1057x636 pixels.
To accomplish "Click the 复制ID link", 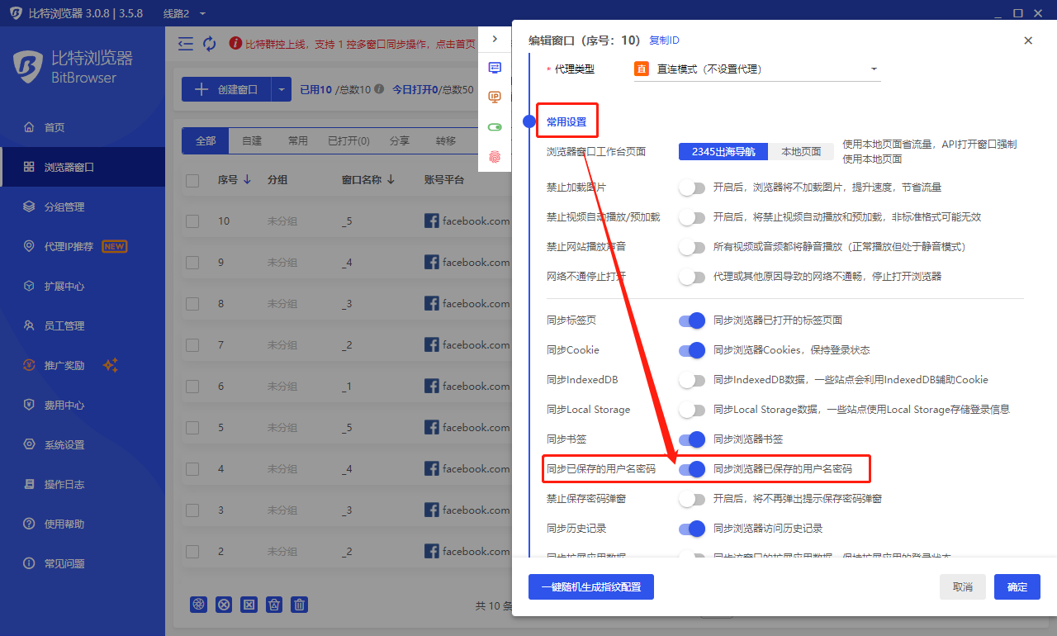I will point(664,40).
